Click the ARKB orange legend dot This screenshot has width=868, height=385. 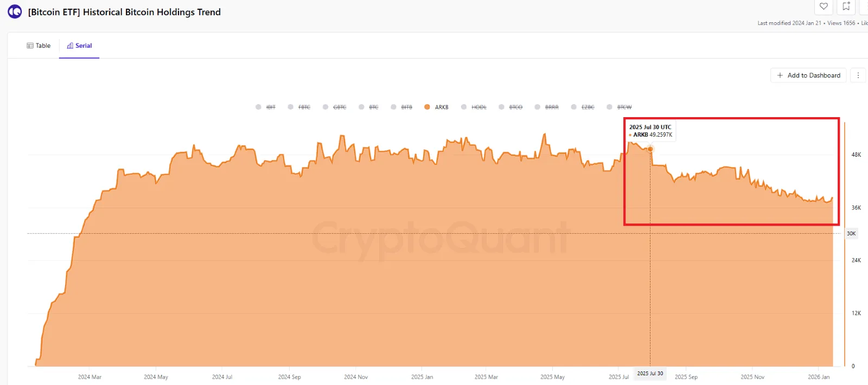point(427,107)
